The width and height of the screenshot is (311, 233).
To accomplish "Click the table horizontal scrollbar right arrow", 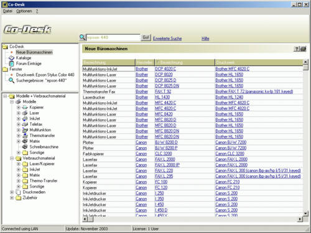I will pos(300,219).
